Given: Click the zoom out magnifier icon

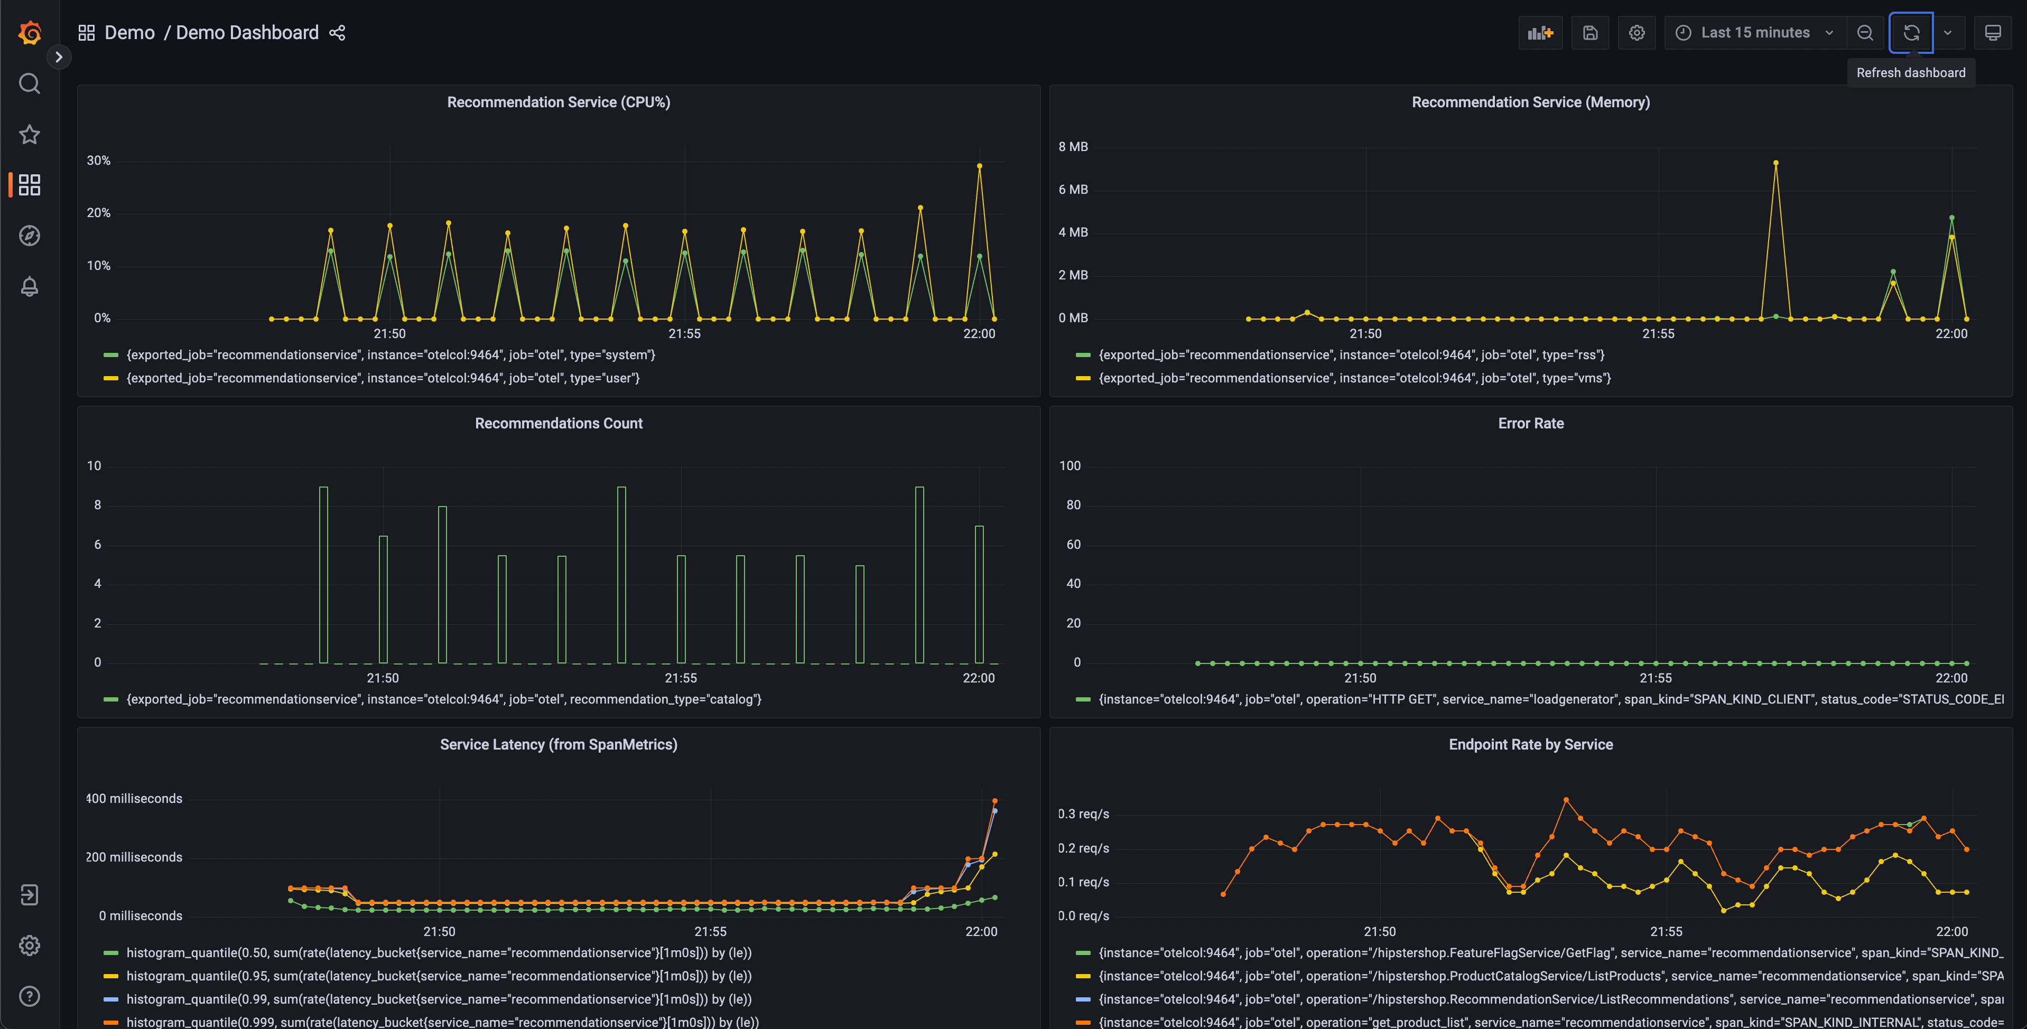Looking at the screenshot, I should pos(1865,33).
